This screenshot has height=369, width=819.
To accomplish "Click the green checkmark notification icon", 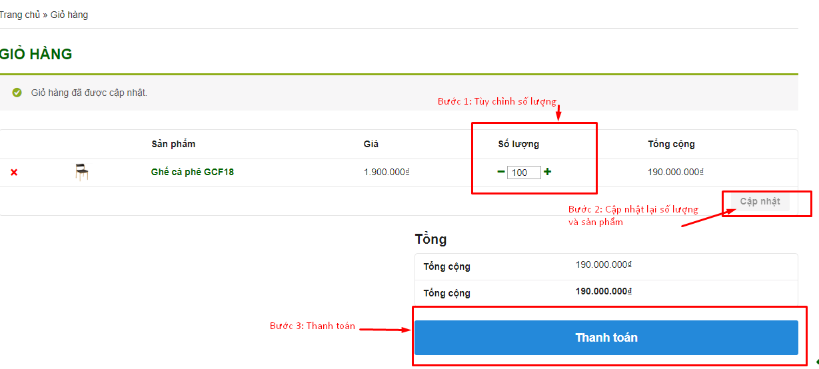I will tap(17, 93).
